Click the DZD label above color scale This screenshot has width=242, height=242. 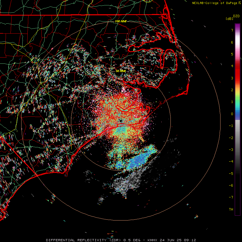tap(236, 16)
